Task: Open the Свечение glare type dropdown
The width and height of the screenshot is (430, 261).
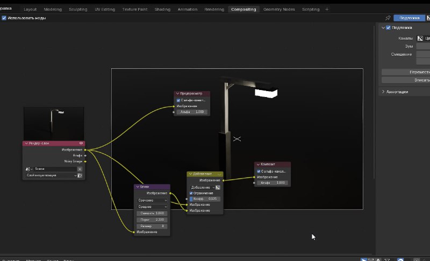Action: pos(152,200)
